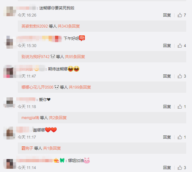Screen dimensions: 192x172
Task: Like the 酷娜娜 comment
Action: click(x=180, y=137)
